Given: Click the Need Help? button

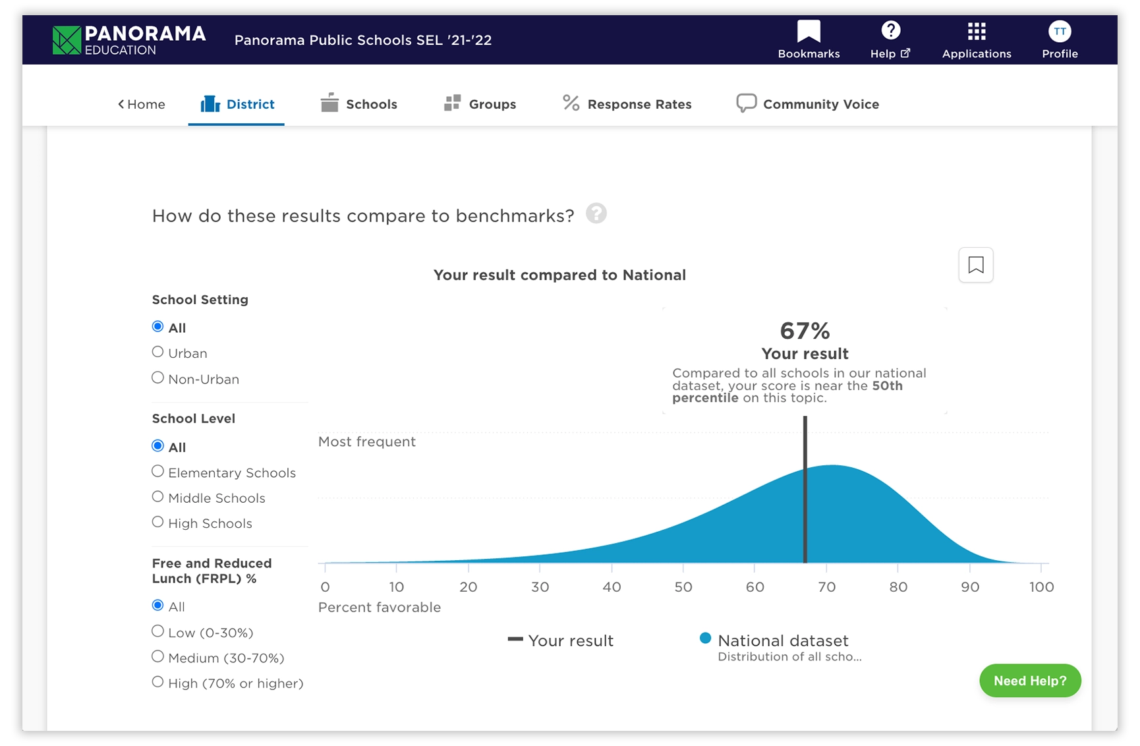Looking at the screenshot, I should click(x=1030, y=681).
